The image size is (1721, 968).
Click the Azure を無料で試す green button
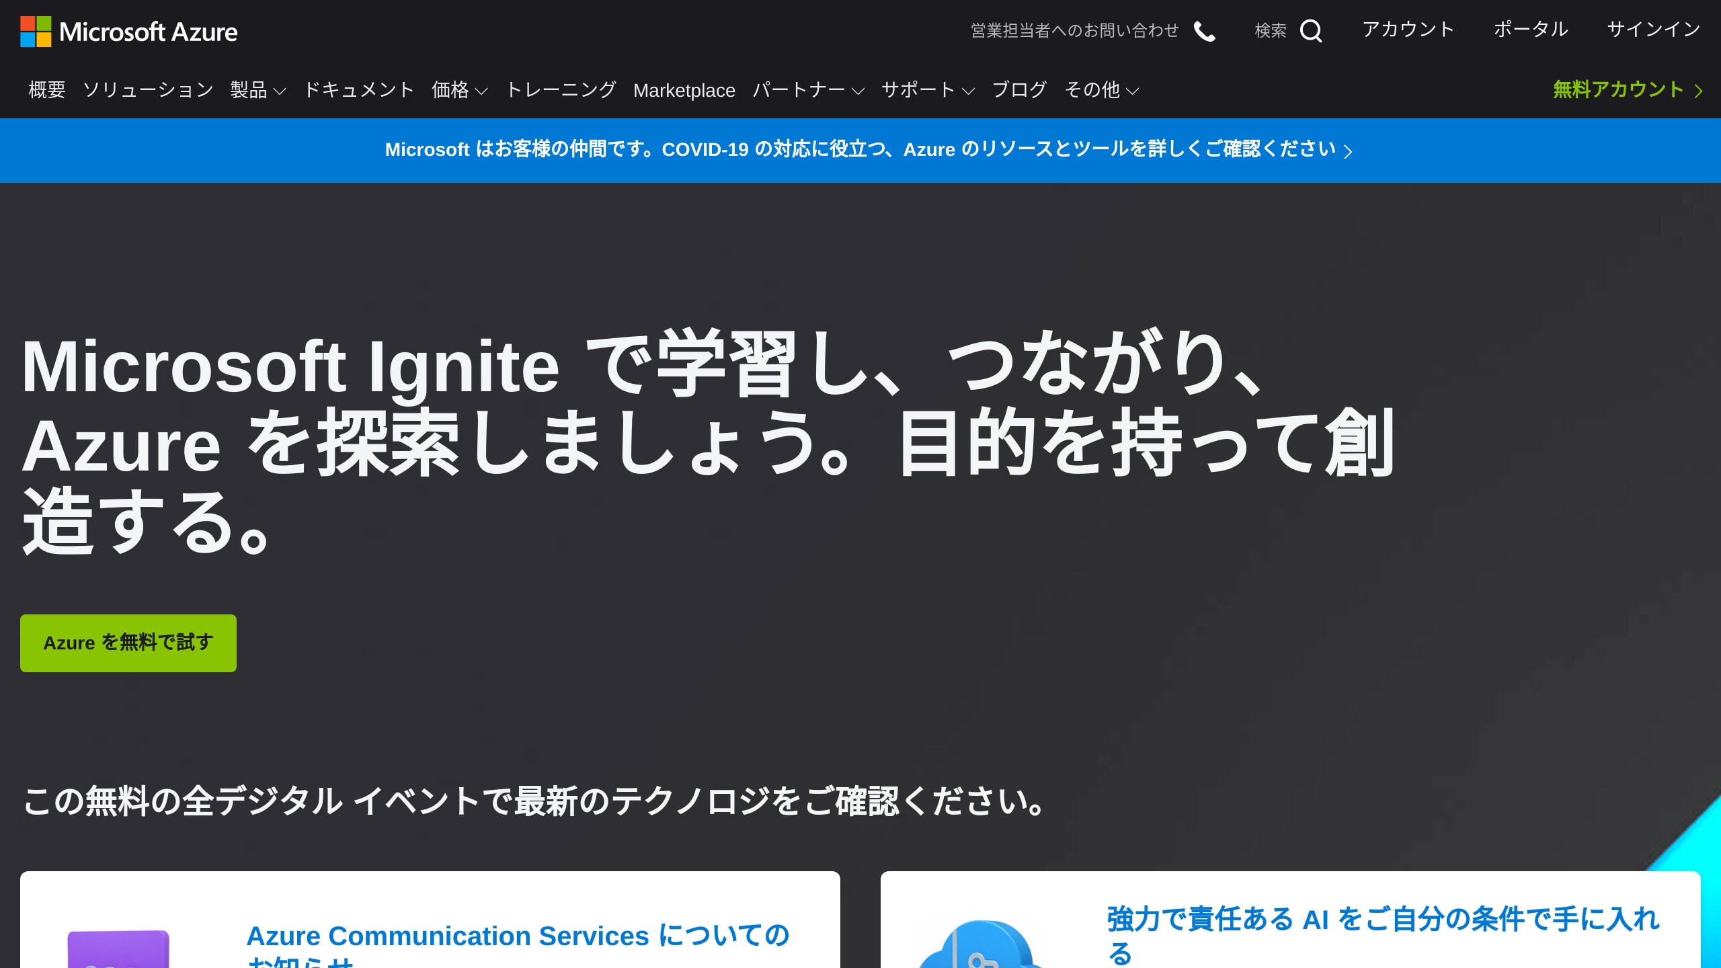click(128, 643)
